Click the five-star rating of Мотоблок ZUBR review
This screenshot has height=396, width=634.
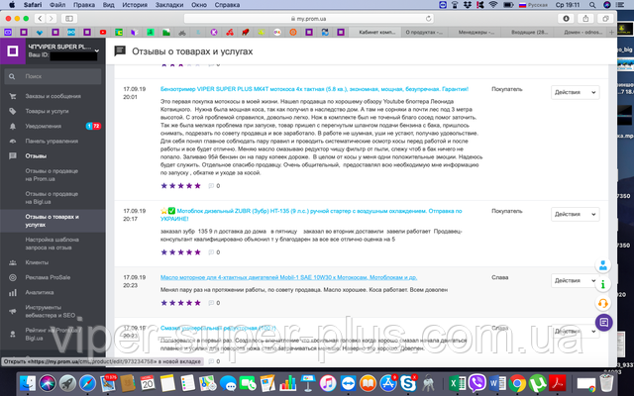point(180,252)
